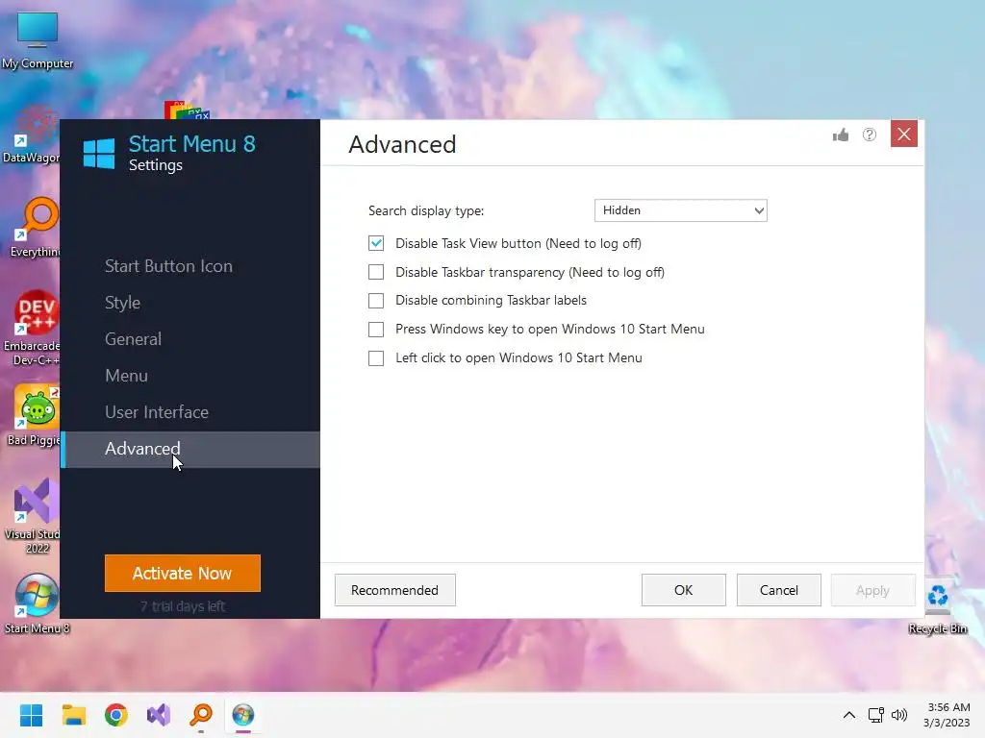985x738 pixels.
Task: Select the Advanced section in sidebar
Action: tap(191, 449)
